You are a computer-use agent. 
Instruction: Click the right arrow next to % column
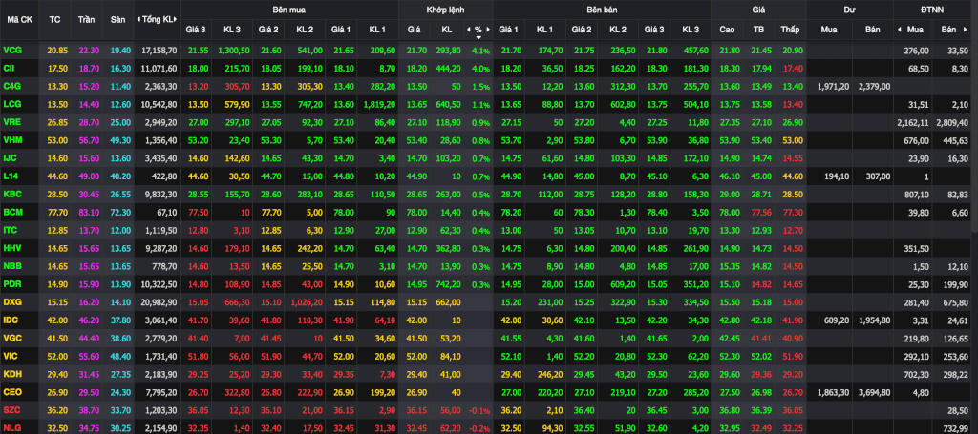(x=488, y=30)
